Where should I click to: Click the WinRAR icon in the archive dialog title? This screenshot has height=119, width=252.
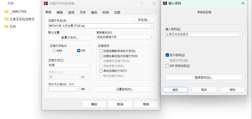click(46, 3)
